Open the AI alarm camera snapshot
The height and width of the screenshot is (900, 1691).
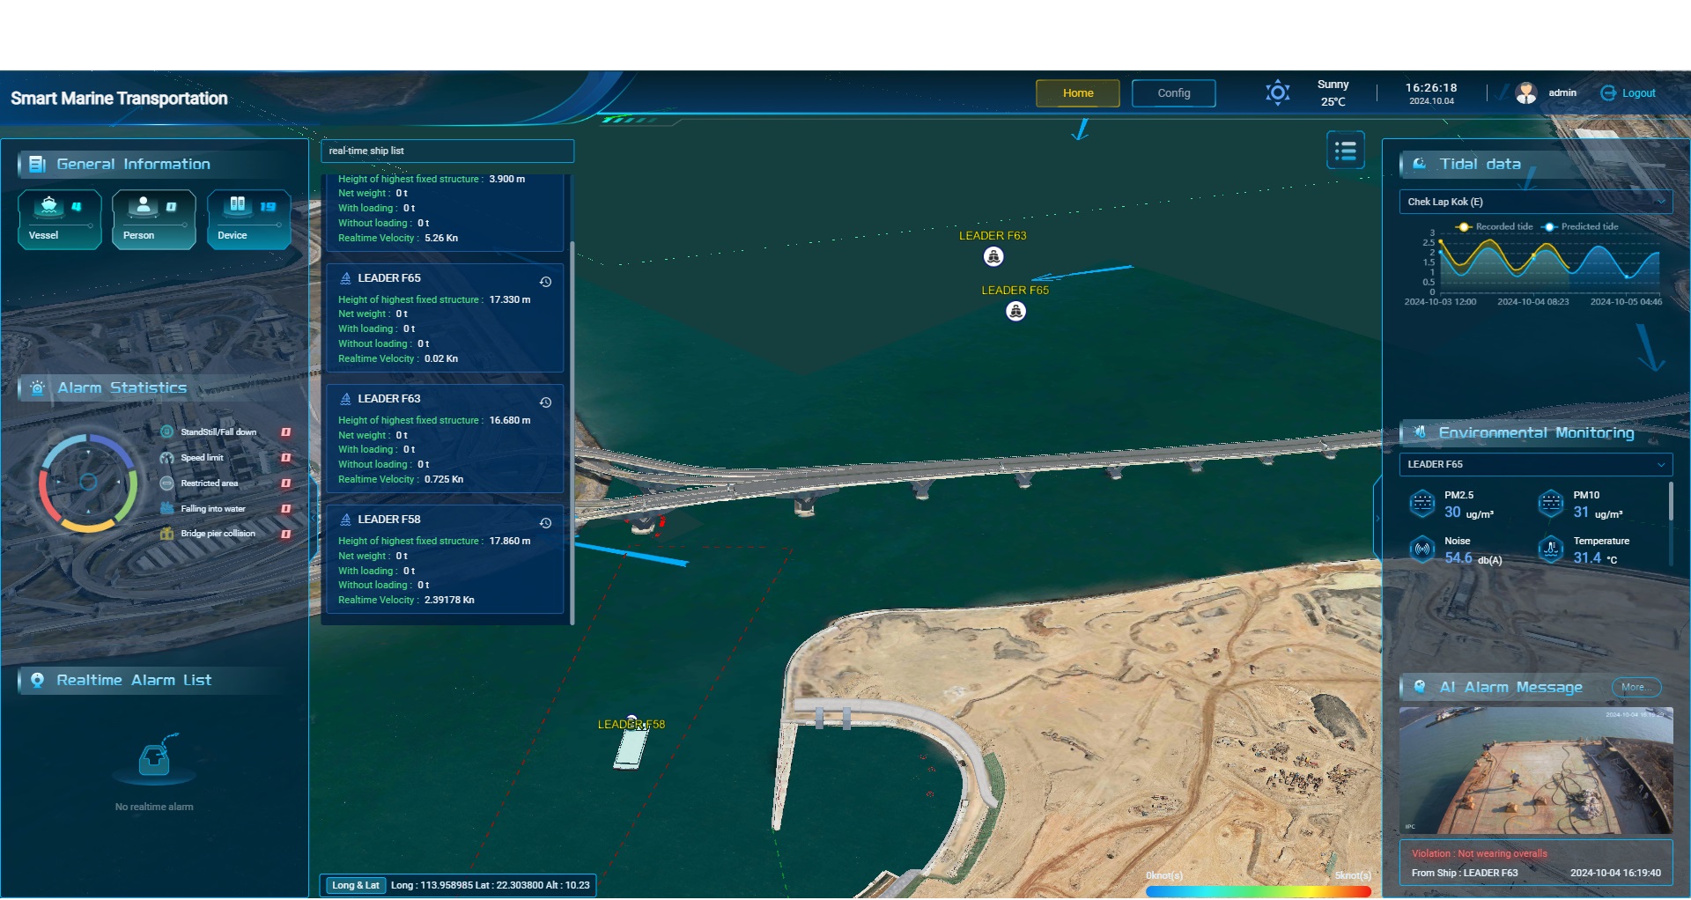[x=1535, y=771]
